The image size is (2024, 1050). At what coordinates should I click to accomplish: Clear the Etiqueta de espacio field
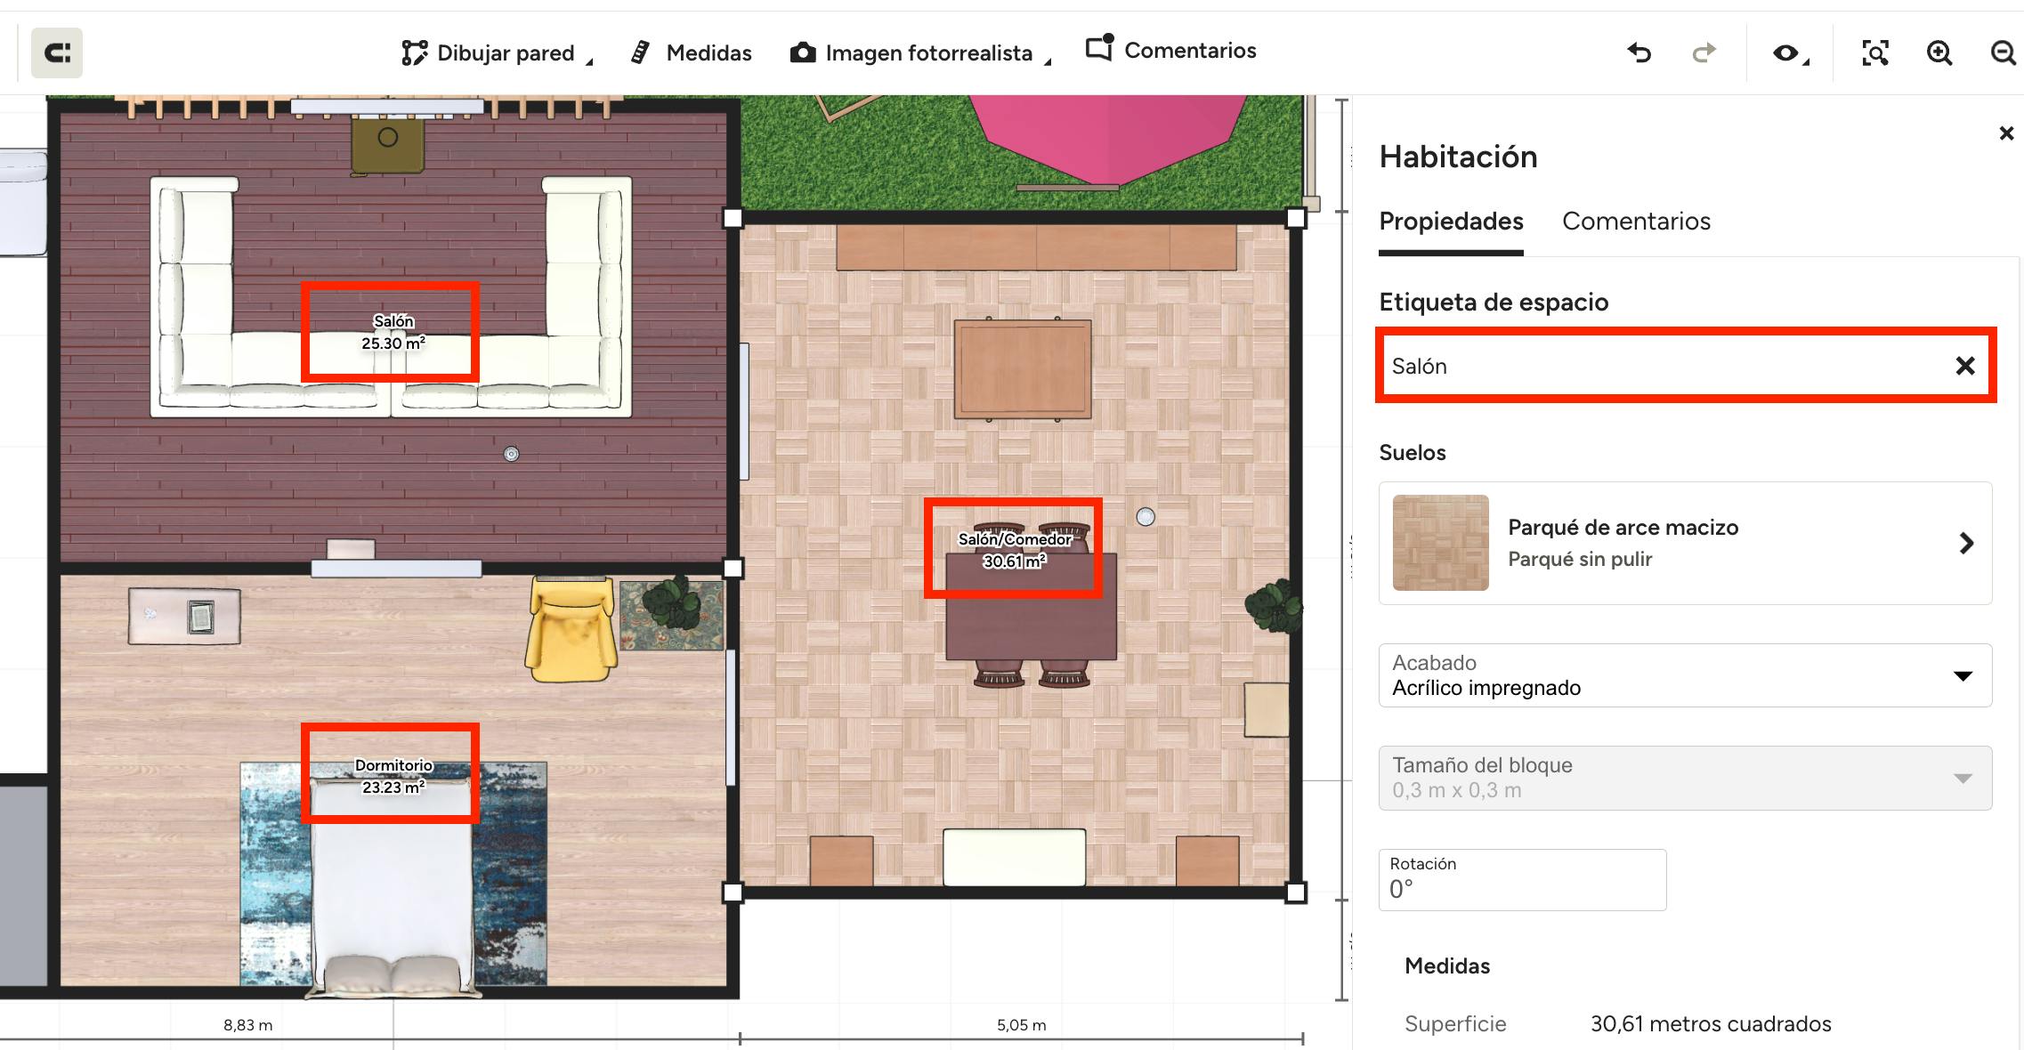click(1965, 366)
